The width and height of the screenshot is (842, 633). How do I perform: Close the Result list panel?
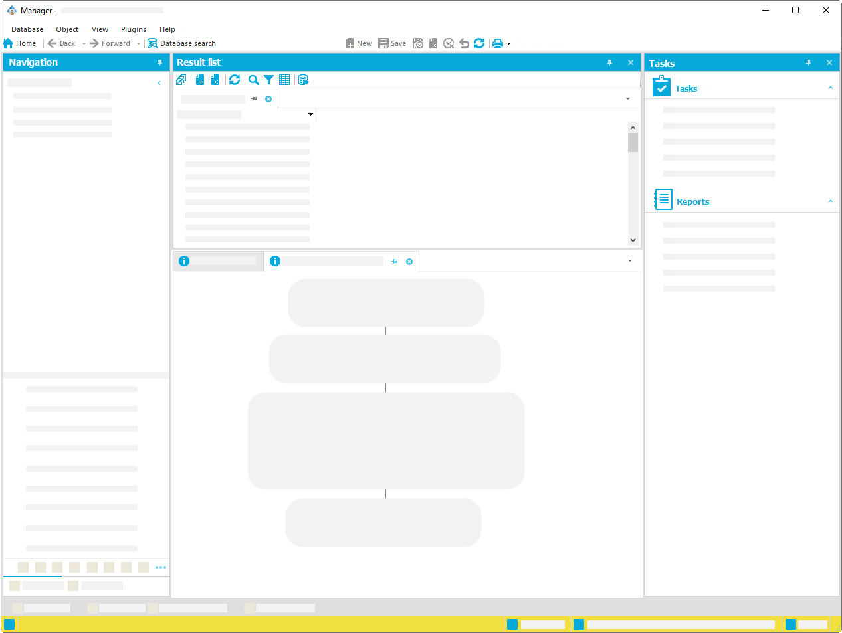[x=631, y=62]
